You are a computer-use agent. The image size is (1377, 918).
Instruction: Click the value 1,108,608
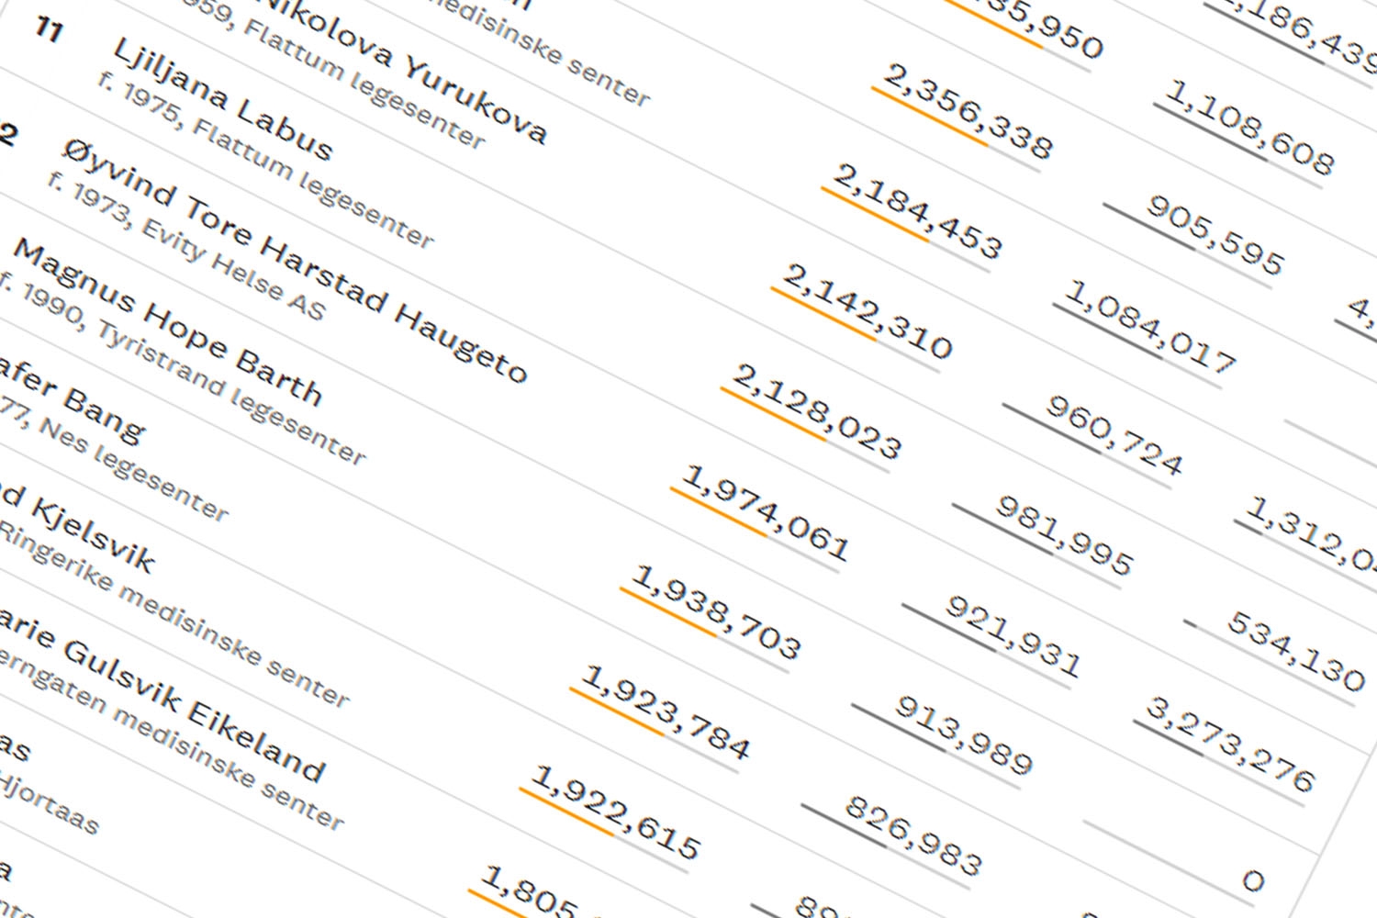point(1249,128)
